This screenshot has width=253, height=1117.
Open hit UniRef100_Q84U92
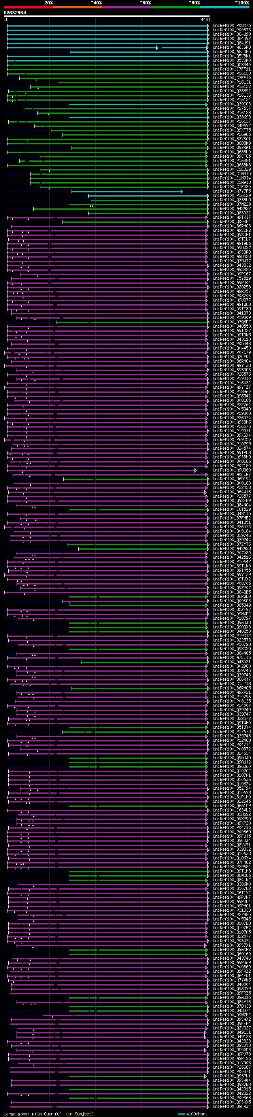click(x=231, y=38)
